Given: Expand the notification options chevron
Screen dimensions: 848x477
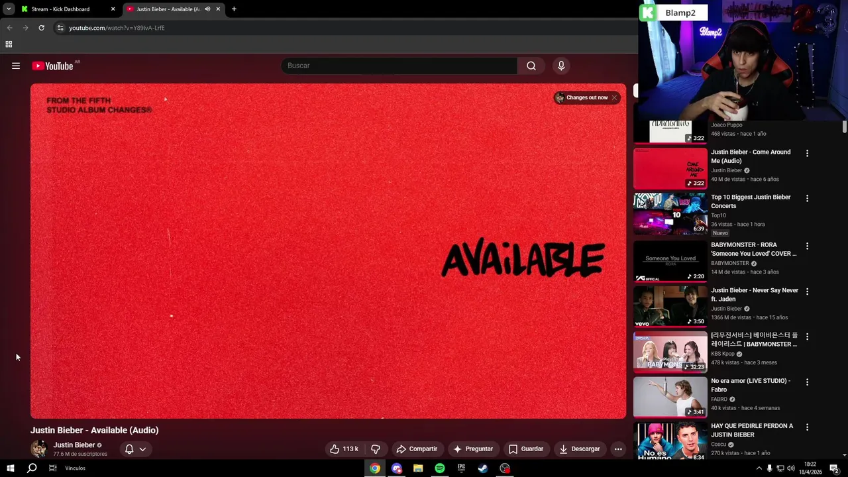Looking at the screenshot, I should click(x=142, y=449).
